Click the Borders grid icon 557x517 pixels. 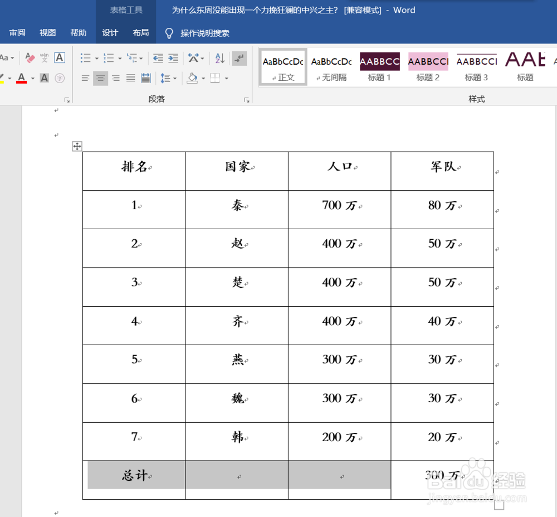[x=215, y=78]
